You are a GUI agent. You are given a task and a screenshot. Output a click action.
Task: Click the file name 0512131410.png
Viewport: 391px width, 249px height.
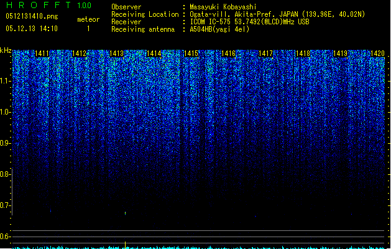click(x=32, y=17)
